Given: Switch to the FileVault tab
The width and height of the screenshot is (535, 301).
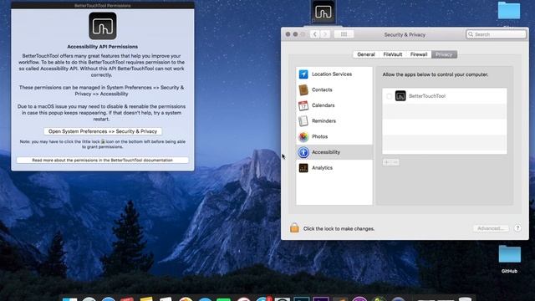Looking at the screenshot, I should tap(392, 54).
